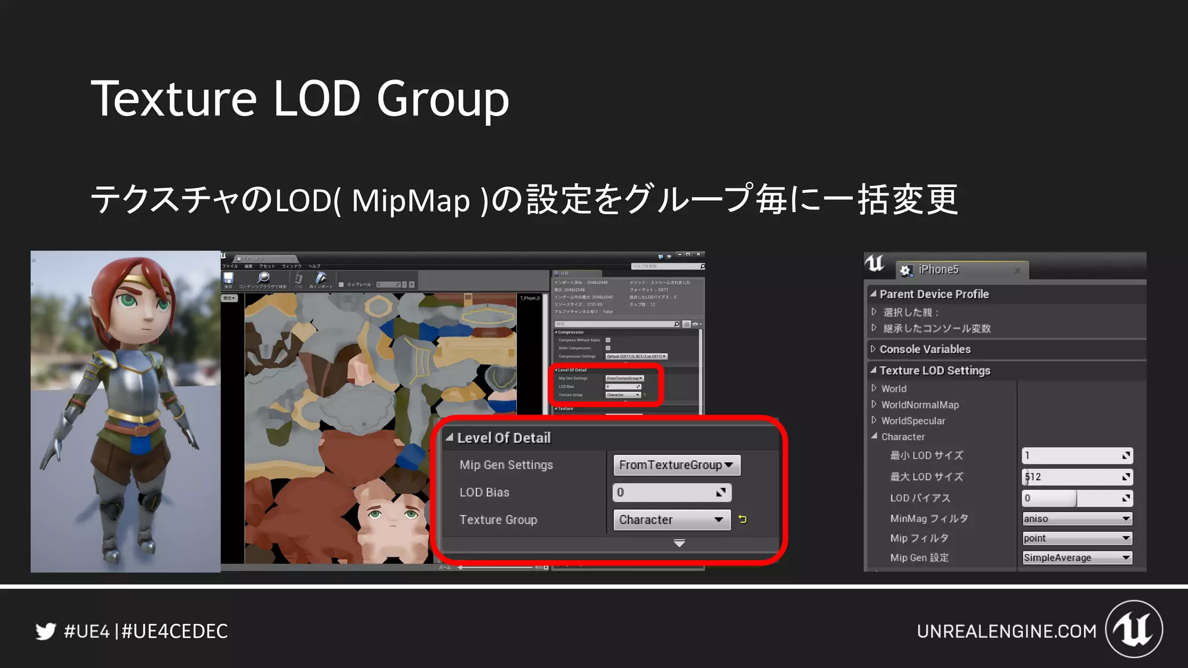Viewport: 1188px width, 668px height.
Task: Click the LOD バイアス slider field
Action: pos(1077,498)
